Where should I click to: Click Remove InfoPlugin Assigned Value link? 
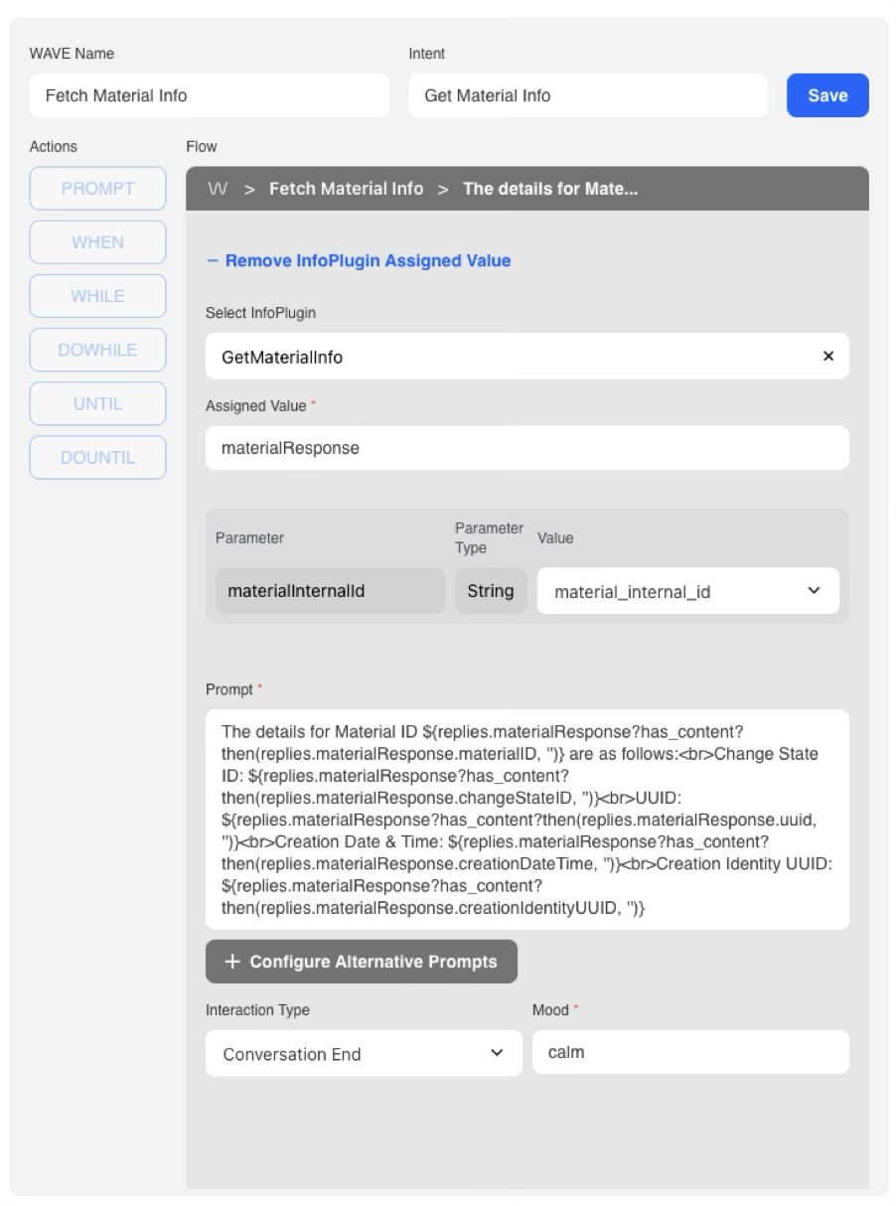click(x=358, y=261)
